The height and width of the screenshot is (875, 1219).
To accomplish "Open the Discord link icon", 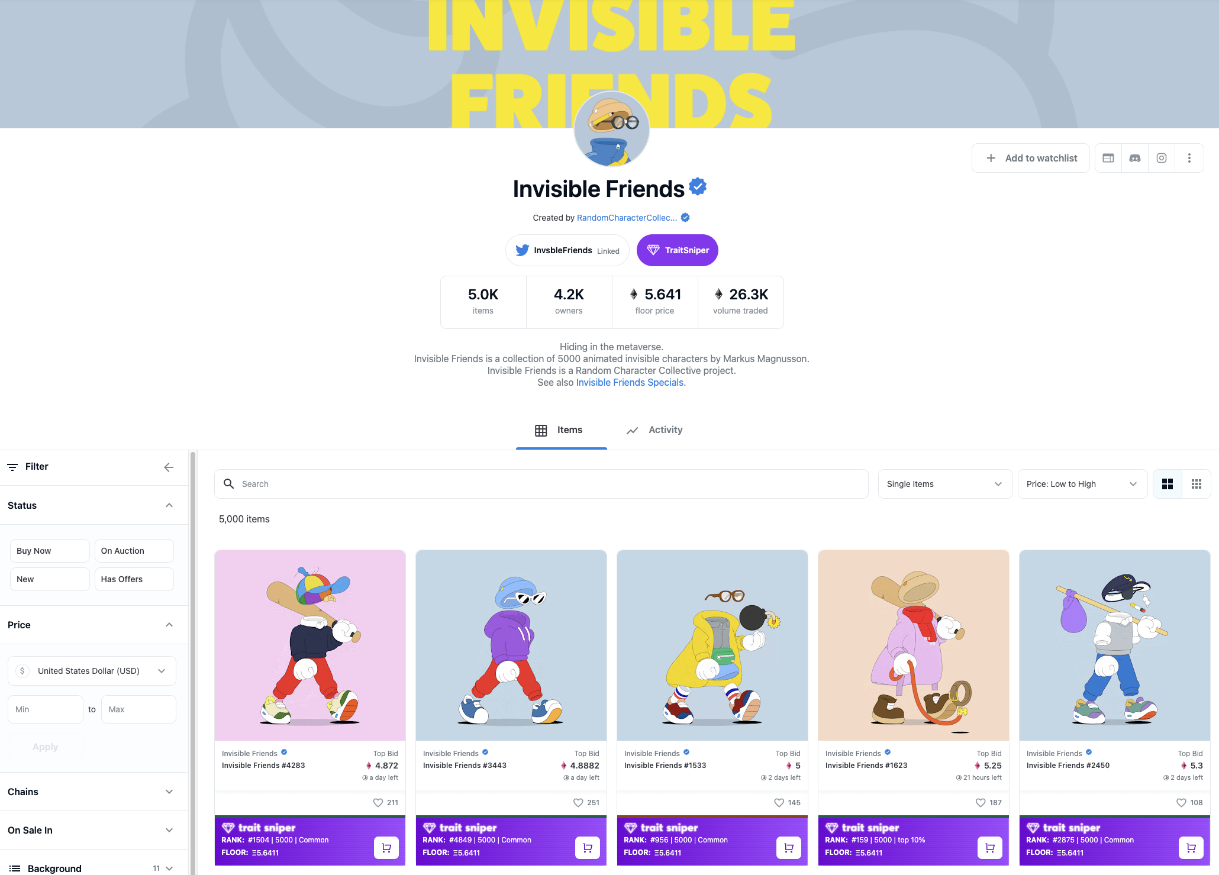I will (1135, 158).
